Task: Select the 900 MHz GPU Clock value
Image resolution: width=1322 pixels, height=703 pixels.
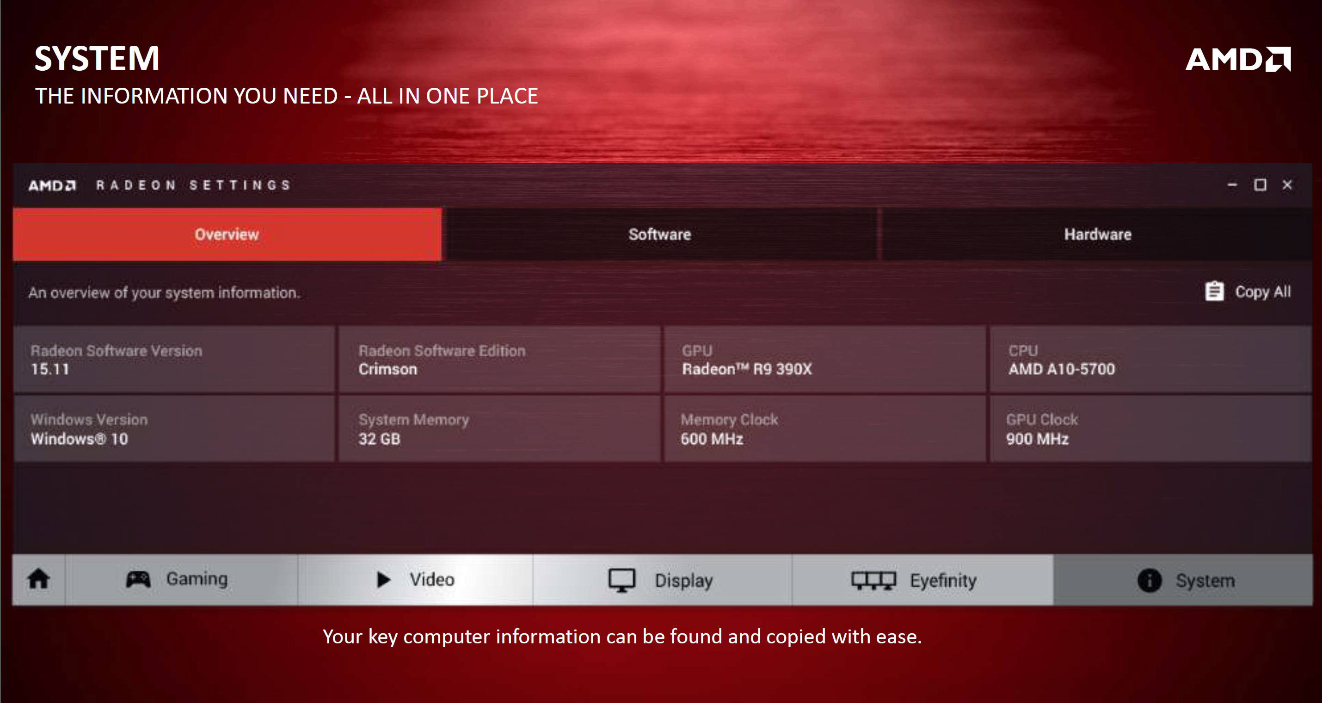Action: (x=1037, y=439)
